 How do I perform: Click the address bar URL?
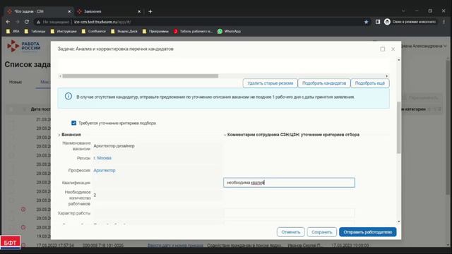tap(102, 22)
